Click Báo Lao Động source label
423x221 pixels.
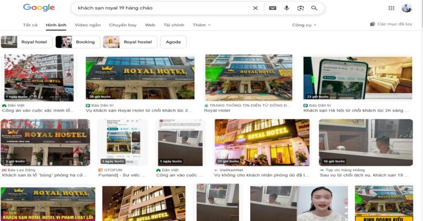[x=22, y=170]
